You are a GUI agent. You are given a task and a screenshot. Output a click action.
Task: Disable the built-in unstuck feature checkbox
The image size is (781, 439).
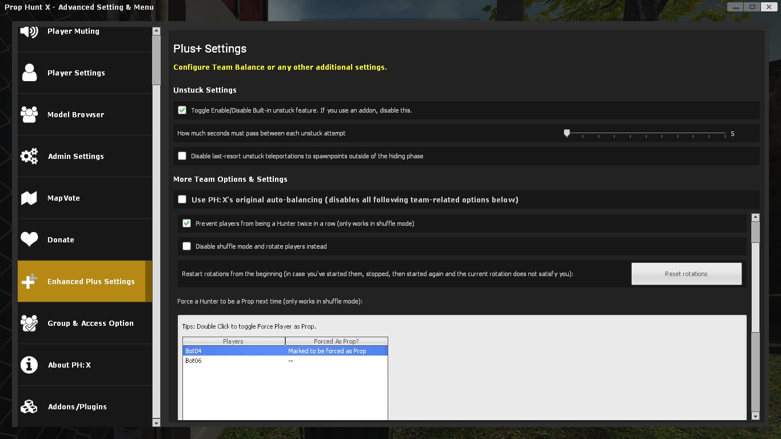point(182,110)
